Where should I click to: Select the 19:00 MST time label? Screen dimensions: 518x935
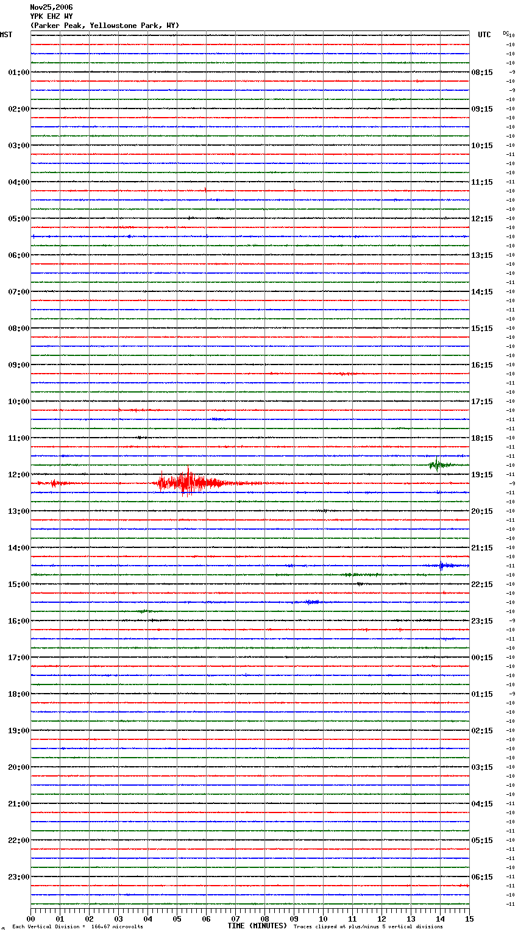18,731
